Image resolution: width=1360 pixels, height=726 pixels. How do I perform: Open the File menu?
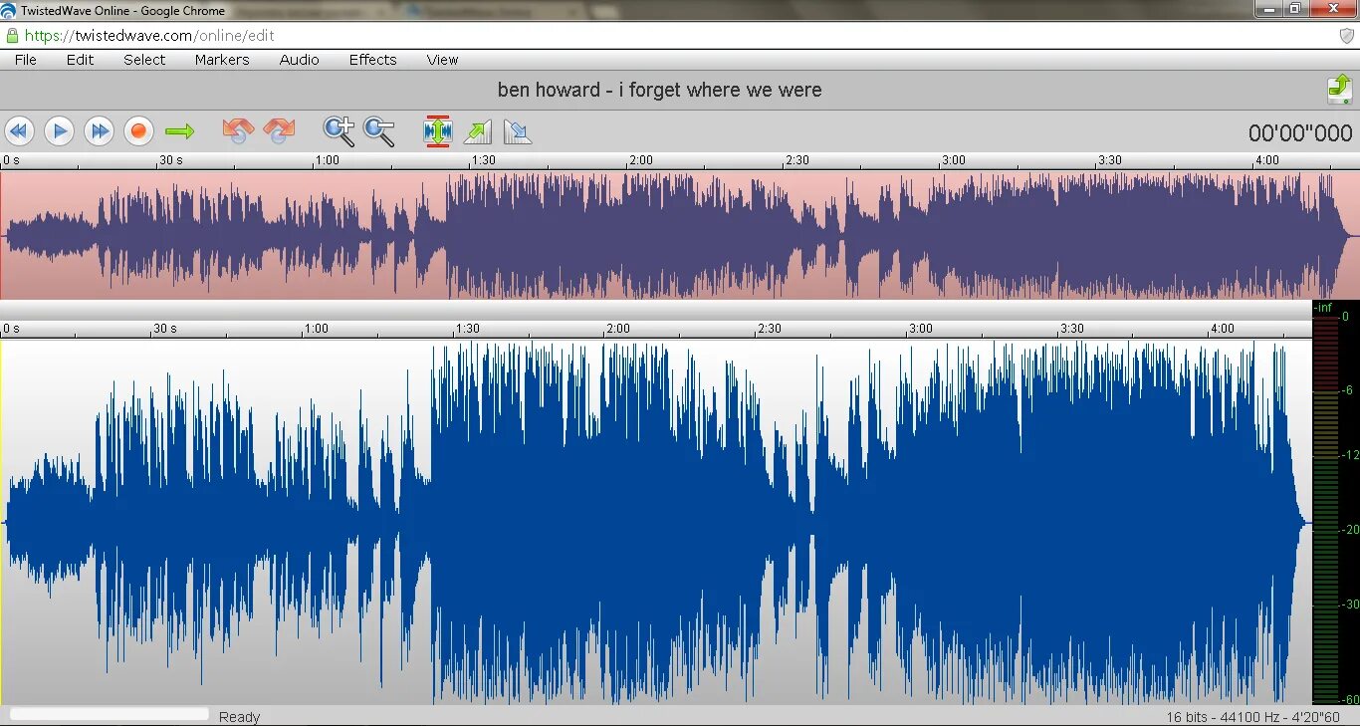pos(26,60)
